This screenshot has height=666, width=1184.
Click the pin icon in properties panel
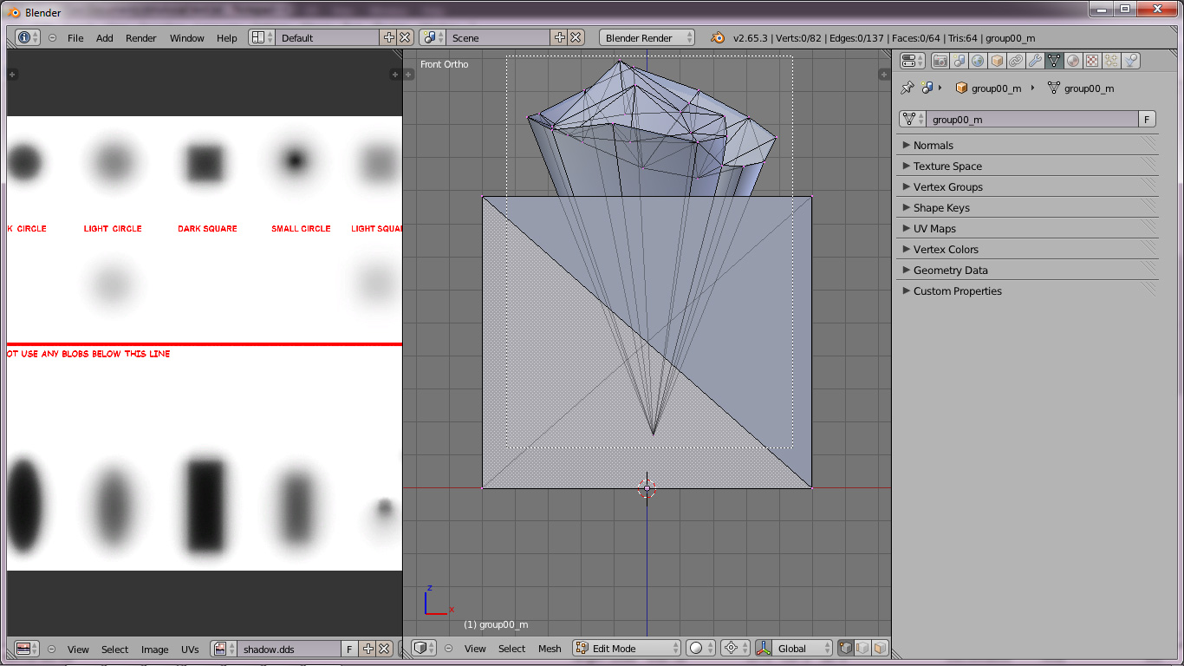point(908,88)
